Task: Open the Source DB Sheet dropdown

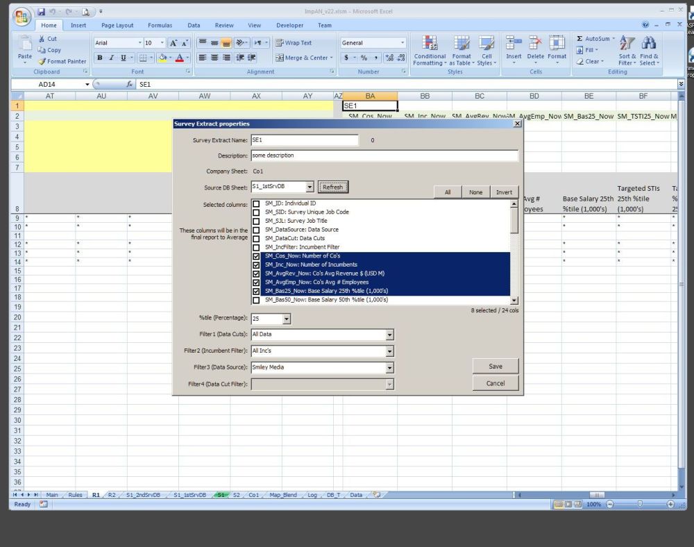Action: pos(310,187)
